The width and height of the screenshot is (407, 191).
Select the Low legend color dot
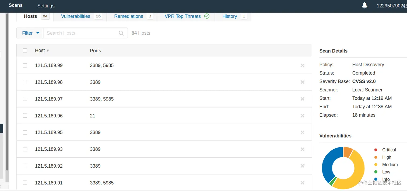376,172
